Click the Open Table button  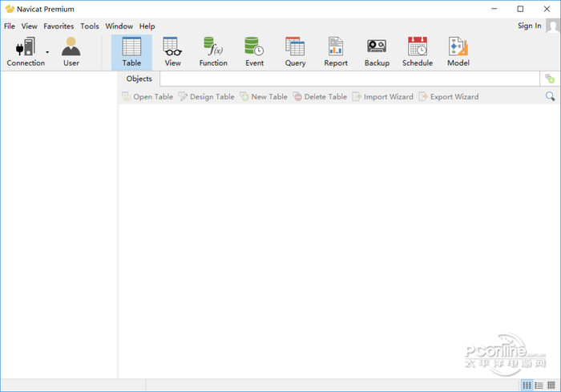pos(147,97)
